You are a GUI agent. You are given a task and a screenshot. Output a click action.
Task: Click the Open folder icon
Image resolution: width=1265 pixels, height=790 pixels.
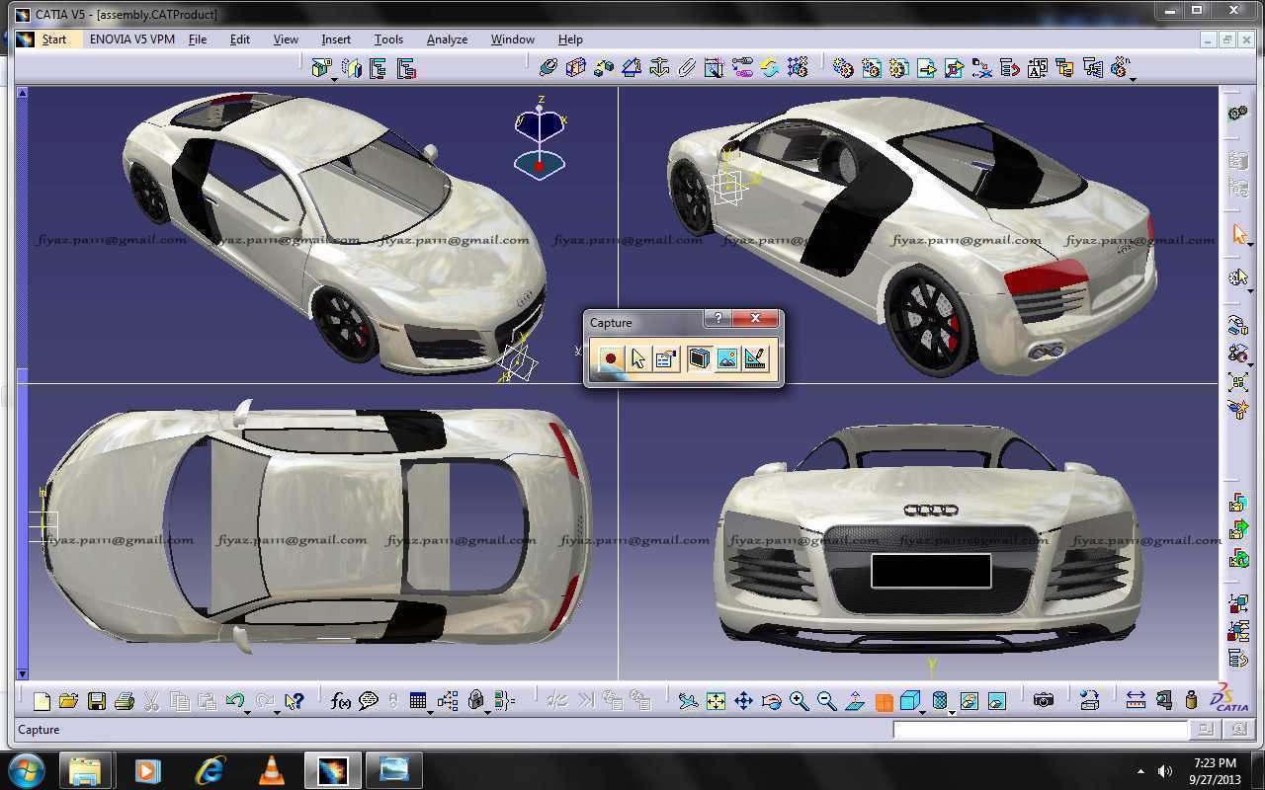[68, 701]
